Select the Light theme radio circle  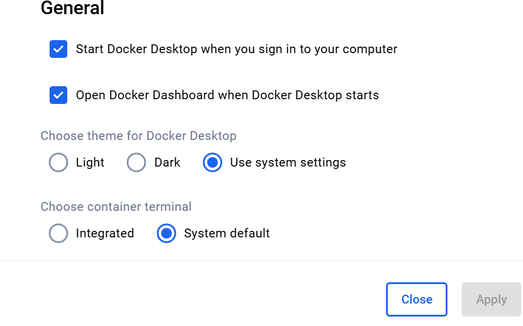click(58, 162)
